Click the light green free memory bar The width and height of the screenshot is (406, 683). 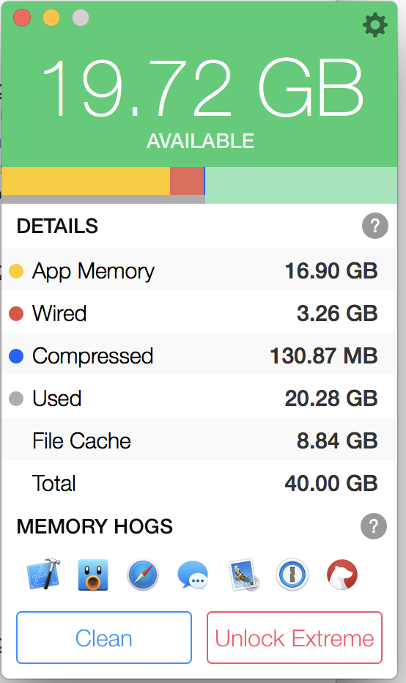coord(301,185)
